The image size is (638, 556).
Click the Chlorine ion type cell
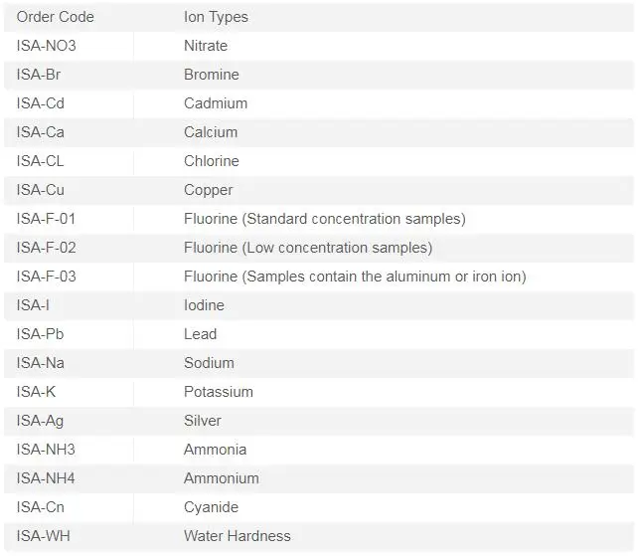coord(212,161)
